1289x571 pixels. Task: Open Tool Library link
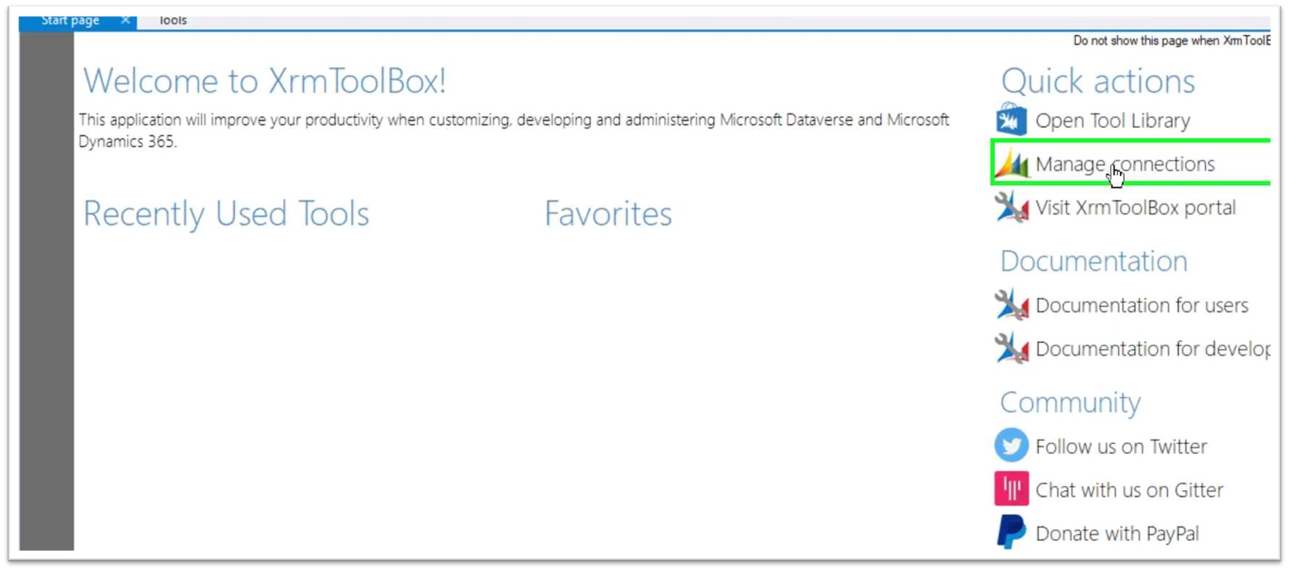(x=1112, y=120)
